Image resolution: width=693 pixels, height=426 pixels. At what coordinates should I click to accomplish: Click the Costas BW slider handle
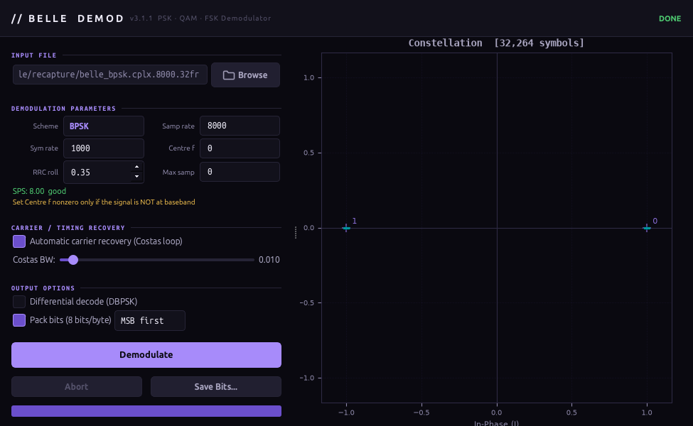pos(73,260)
